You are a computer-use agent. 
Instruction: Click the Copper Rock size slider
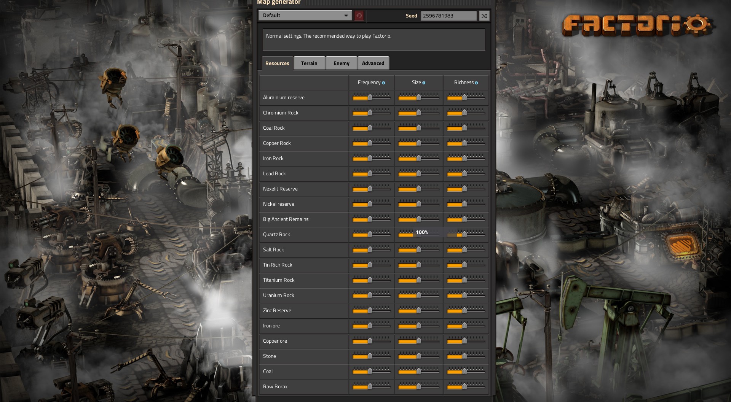click(x=419, y=143)
